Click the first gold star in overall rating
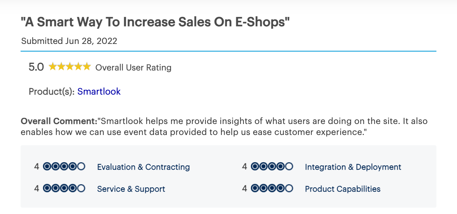This screenshot has width=457, height=214. point(53,67)
